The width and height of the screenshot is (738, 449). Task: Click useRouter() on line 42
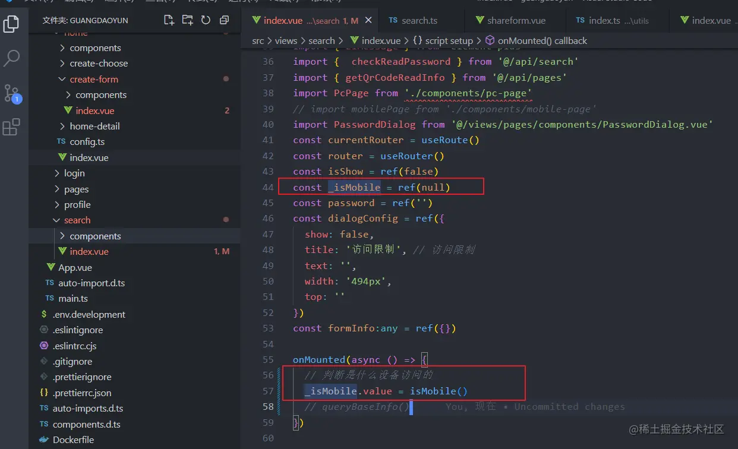click(412, 156)
